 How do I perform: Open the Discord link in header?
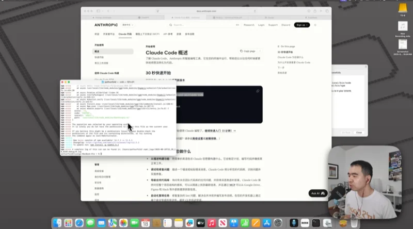[286, 25]
